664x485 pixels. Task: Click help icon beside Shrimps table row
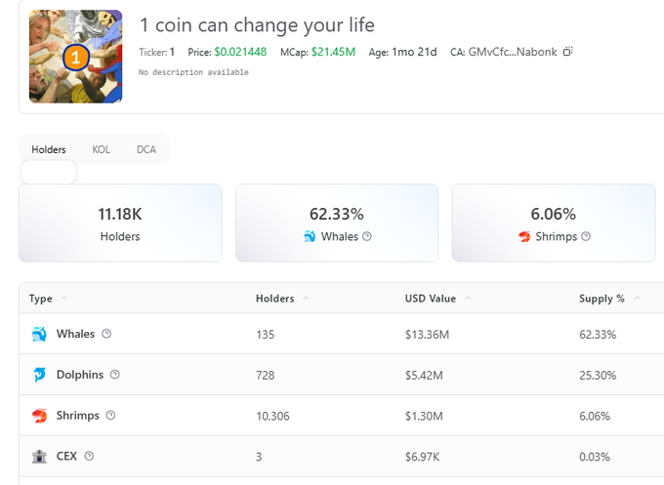(110, 416)
